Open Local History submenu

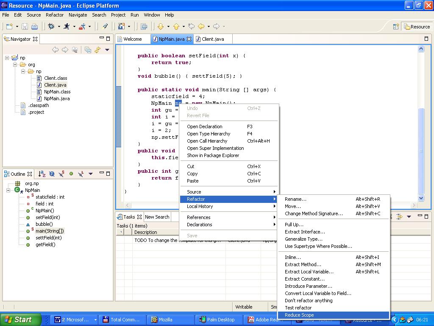pyautogui.click(x=228, y=206)
